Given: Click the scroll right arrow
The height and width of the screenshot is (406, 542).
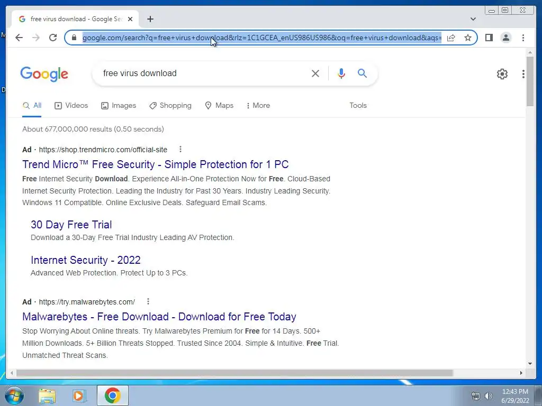Looking at the screenshot, I should 521,373.
